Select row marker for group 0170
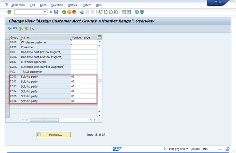 click(8, 47)
